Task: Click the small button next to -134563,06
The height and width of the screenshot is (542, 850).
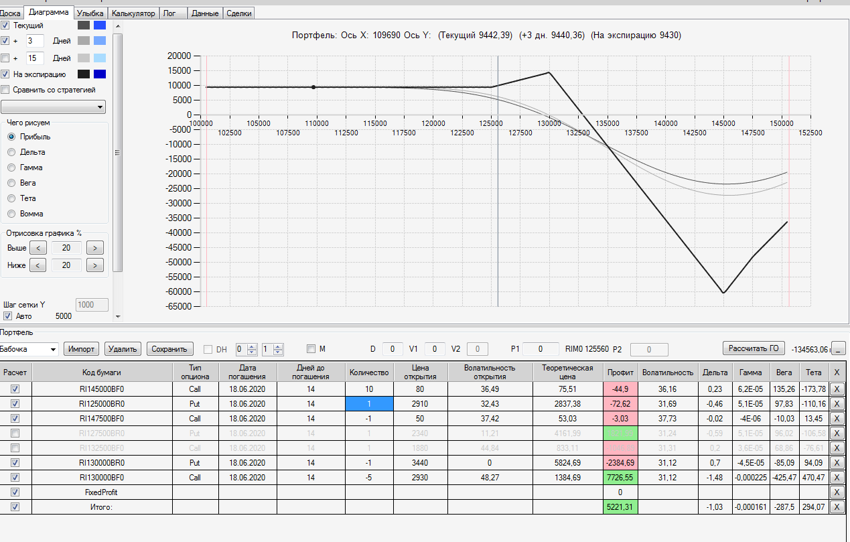Action: [838, 349]
